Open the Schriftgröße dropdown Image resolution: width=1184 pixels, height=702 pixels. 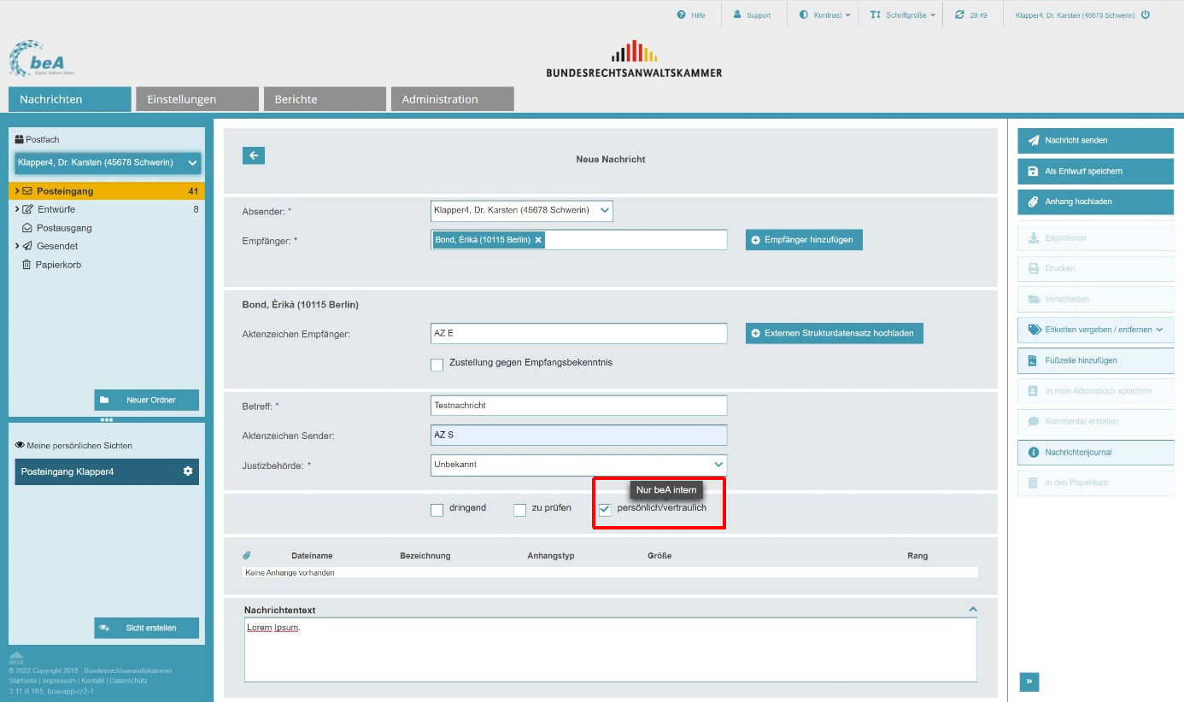click(903, 15)
